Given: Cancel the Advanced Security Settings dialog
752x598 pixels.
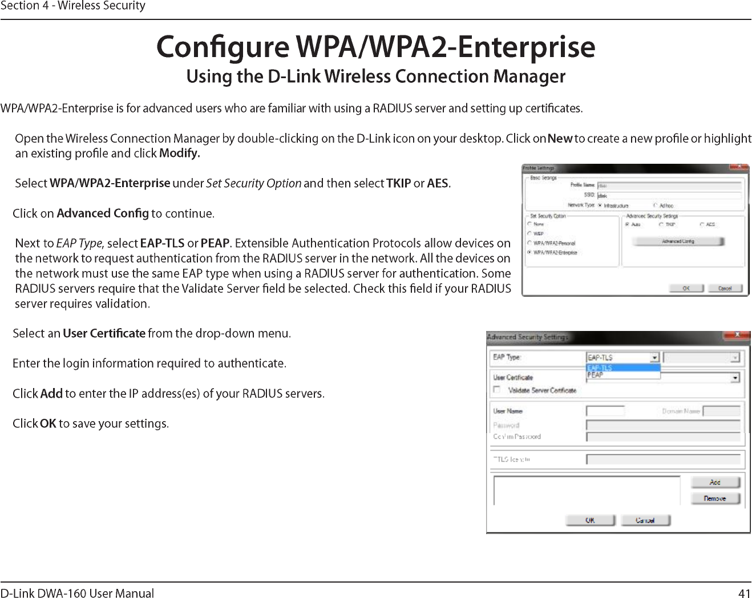Looking at the screenshot, I should (x=645, y=520).
